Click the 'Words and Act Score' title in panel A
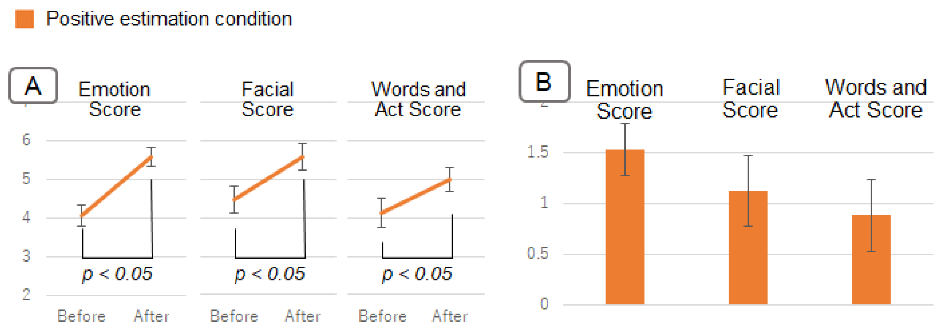 tap(418, 99)
